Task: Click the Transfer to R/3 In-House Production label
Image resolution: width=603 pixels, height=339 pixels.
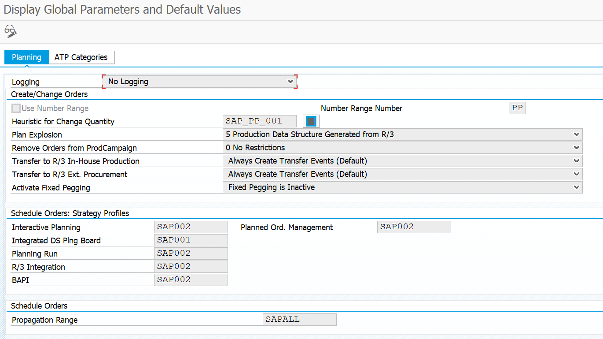Action: click(x=76, y=161)
